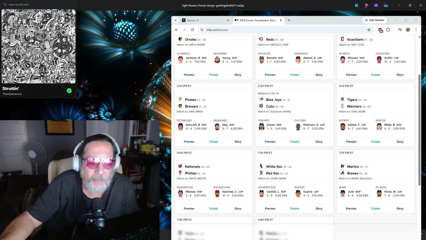
Task: Open Story for Nationals vs Phillies game
Action: coord(238,209)
